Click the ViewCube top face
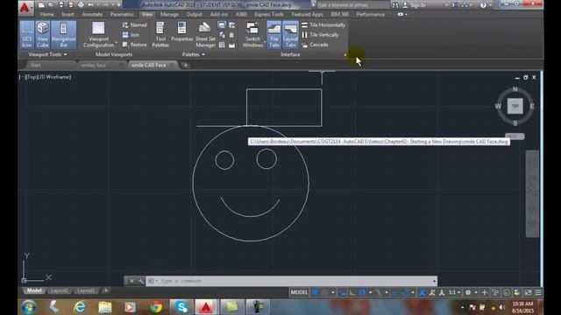 coord(515,106)
